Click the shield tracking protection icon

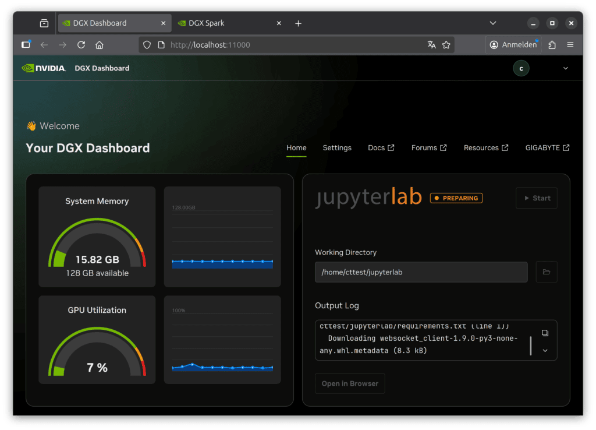(x=147, y=45)
